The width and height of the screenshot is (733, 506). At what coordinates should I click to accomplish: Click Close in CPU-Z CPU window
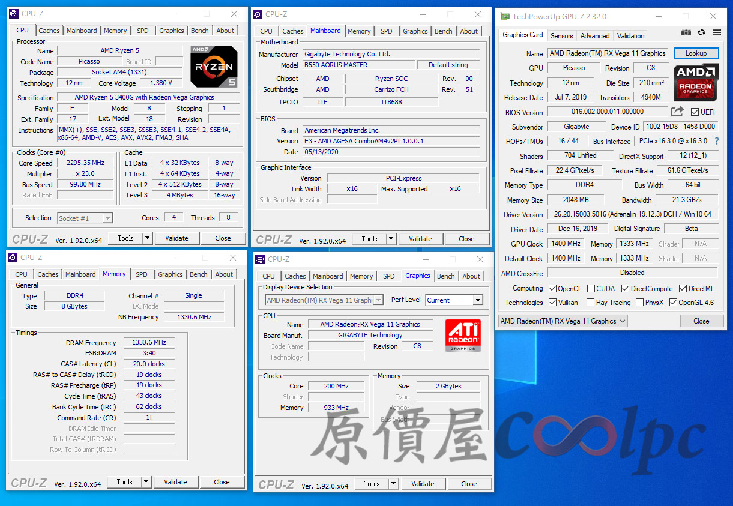coord(223,238)
